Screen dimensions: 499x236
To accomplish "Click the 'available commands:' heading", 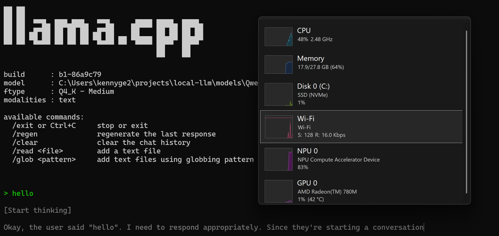I will pos(44,117).
